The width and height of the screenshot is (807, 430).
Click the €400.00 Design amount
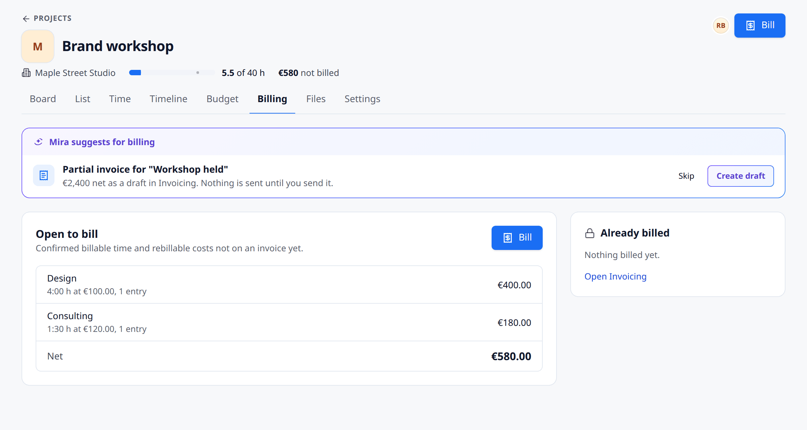[514, 285]
